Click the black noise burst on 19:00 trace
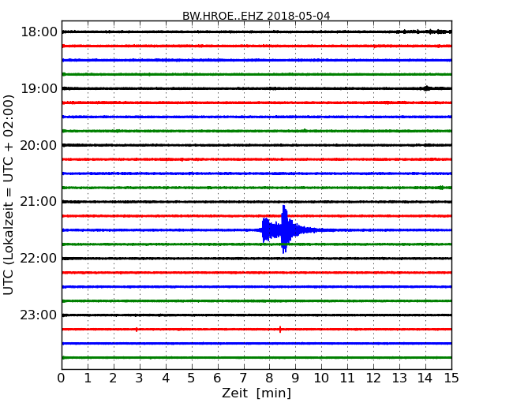Image resolution: width=513 pixels, height=410 pixels. coord(426,88)
